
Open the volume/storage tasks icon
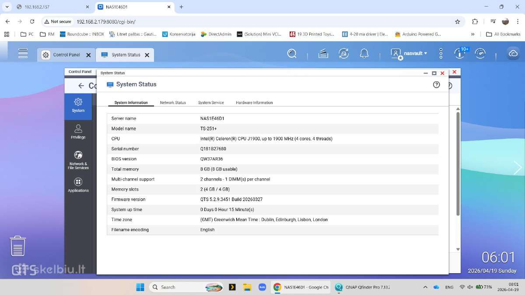(323, 53)
